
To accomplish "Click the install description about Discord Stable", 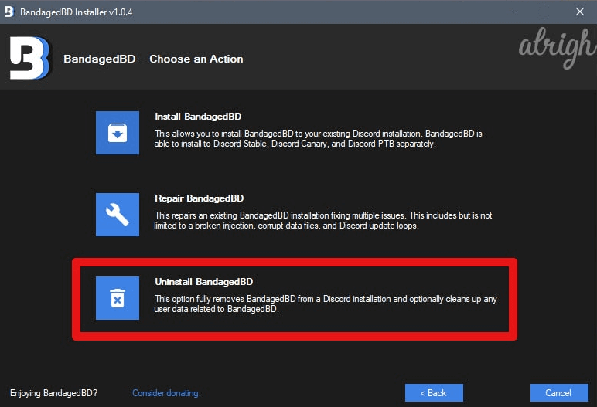I will tap(319, 138).
